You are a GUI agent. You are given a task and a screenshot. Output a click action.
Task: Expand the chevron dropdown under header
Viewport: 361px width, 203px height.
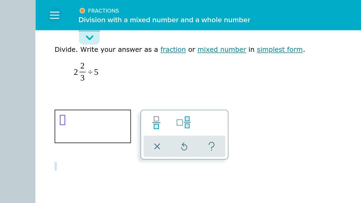(89, 38)
